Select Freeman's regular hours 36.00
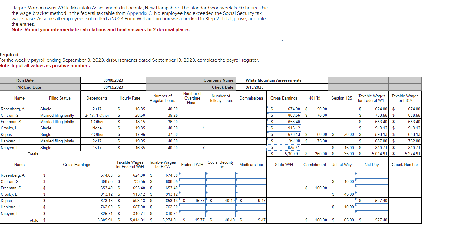Image resolution: width=453 pixels, height=232 pixels. [x=162, y=122]
